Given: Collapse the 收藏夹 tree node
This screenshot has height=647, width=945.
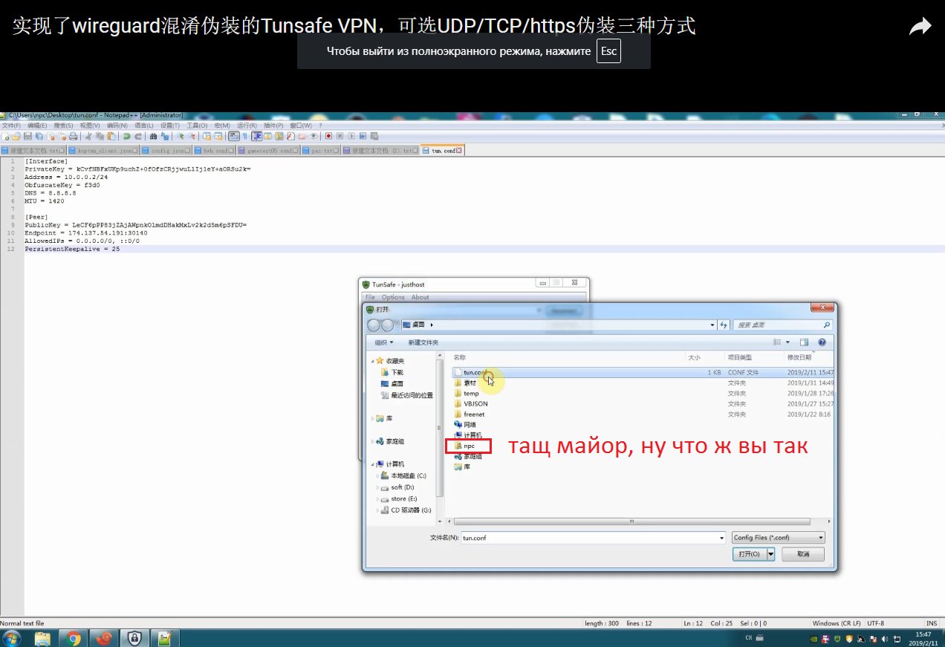Looking at the screenshot, I should [x=373, y=361].
